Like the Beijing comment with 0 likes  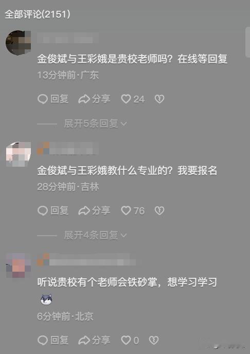(130, 340)
